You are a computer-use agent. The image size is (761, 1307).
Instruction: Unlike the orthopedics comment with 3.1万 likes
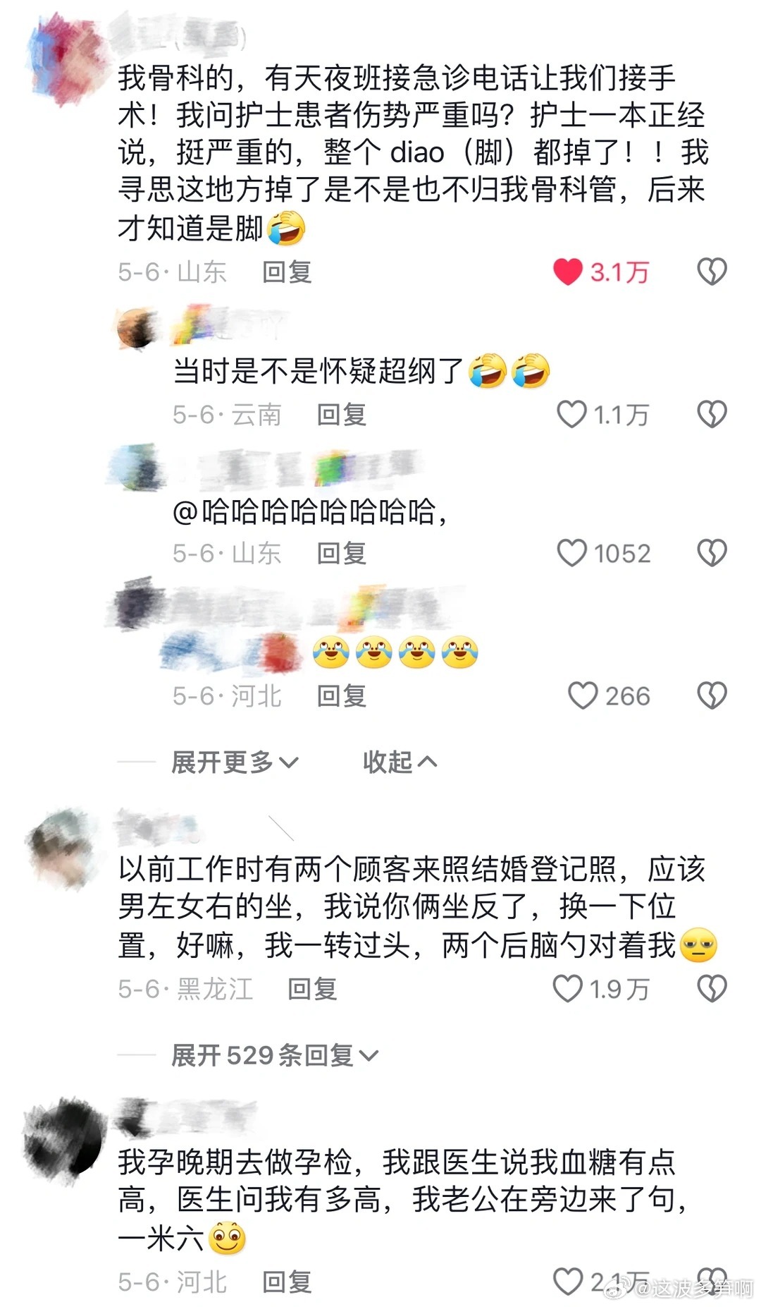coord(568,272)
